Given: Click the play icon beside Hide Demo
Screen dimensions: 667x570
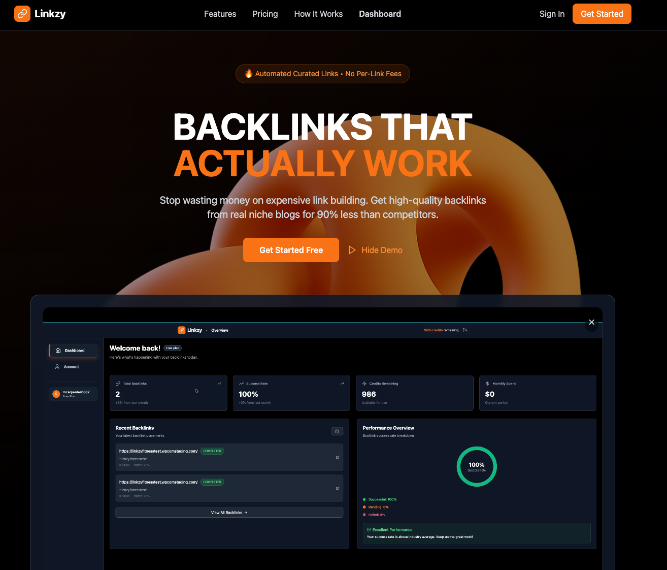Looking at the screenshot, I should pos(352,250).
